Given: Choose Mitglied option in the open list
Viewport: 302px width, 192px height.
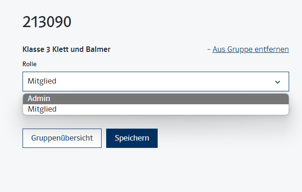Looking at the screenshot, I should pos(155,109).
